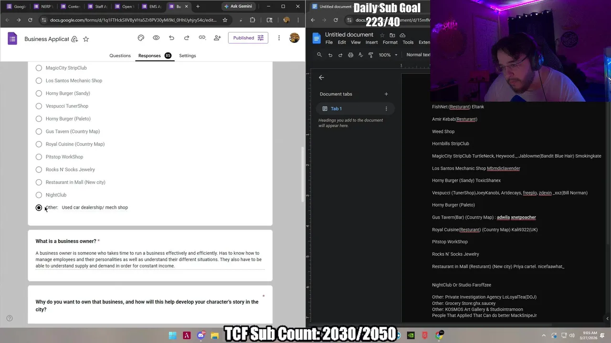Click the move to Drive folder icon in Forms
This screenshot has width=611, height=343.
(x=74, y=39)
